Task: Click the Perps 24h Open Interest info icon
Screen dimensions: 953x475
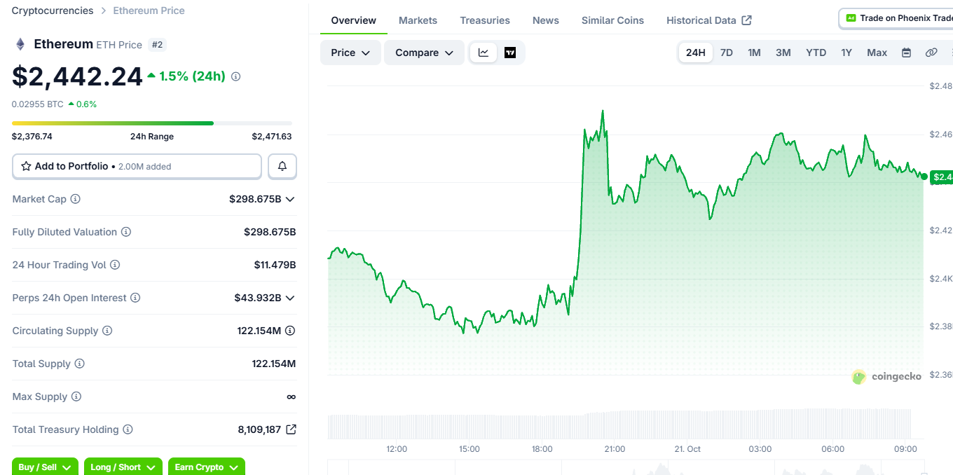Action: click(x=135, y=298)
